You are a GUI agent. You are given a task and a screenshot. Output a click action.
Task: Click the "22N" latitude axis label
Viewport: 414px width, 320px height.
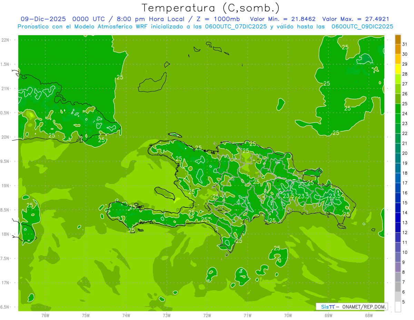pyautogui.click(x=5, y=40)
